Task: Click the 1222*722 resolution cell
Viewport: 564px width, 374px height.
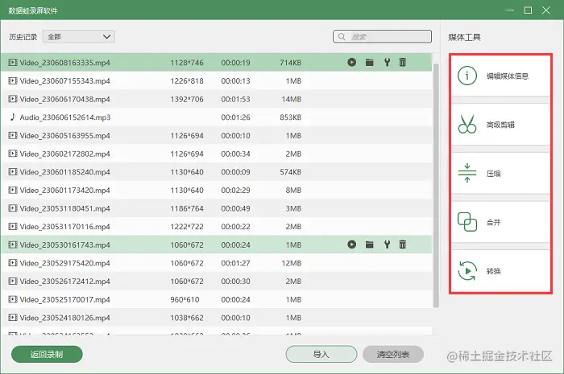Action: tap(187, 227)
